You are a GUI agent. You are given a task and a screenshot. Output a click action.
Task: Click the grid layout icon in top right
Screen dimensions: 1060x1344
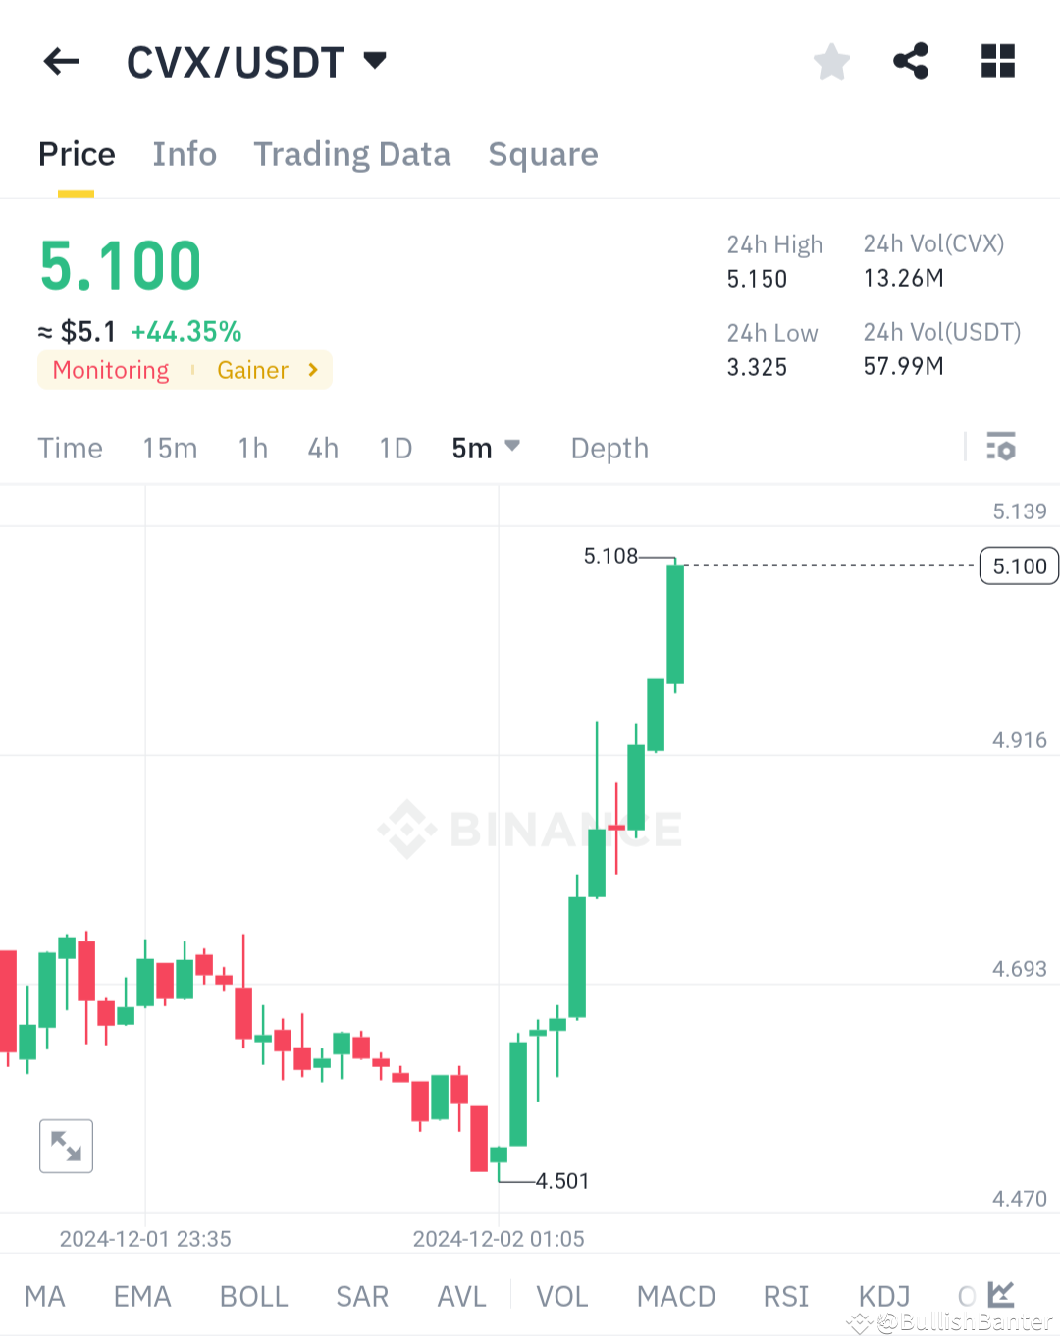[x=997, y=61]
